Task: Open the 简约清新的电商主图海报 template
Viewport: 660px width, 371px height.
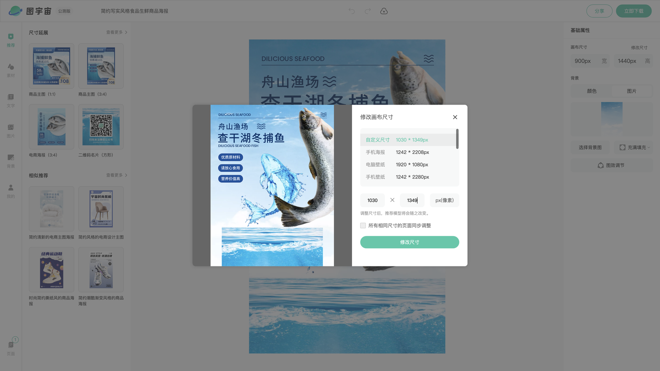Action: point(51,209)
